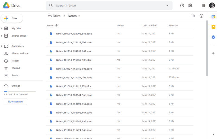Open Storage in the sidebar
This screenshot has height=139, width=217.
coord(16,86)
